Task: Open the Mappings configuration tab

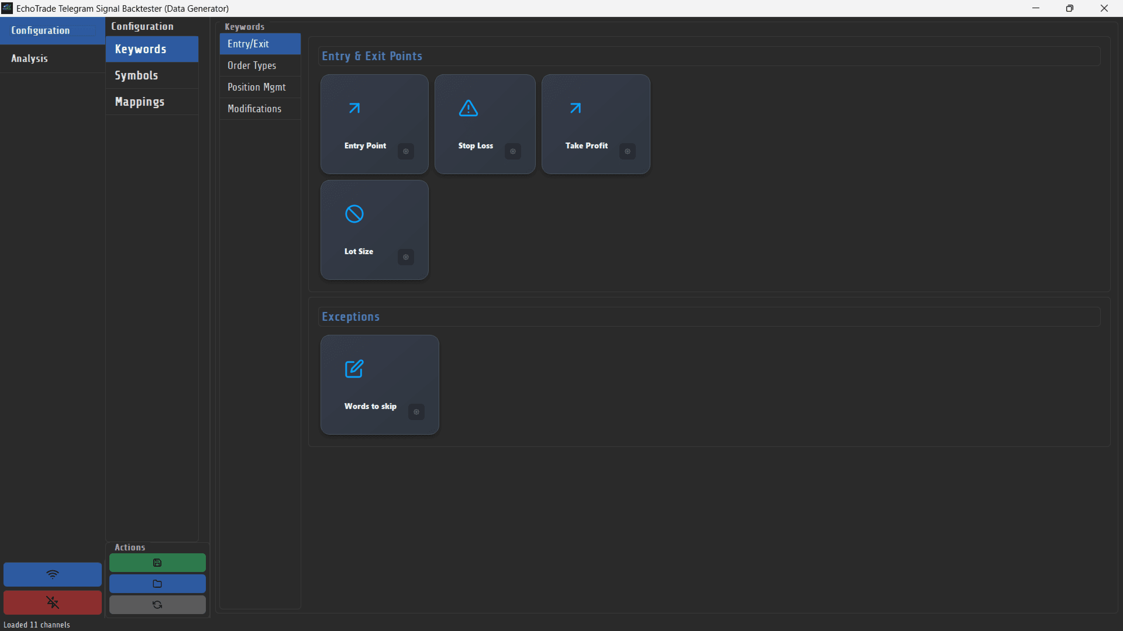Action: click(x=152, y=102)
